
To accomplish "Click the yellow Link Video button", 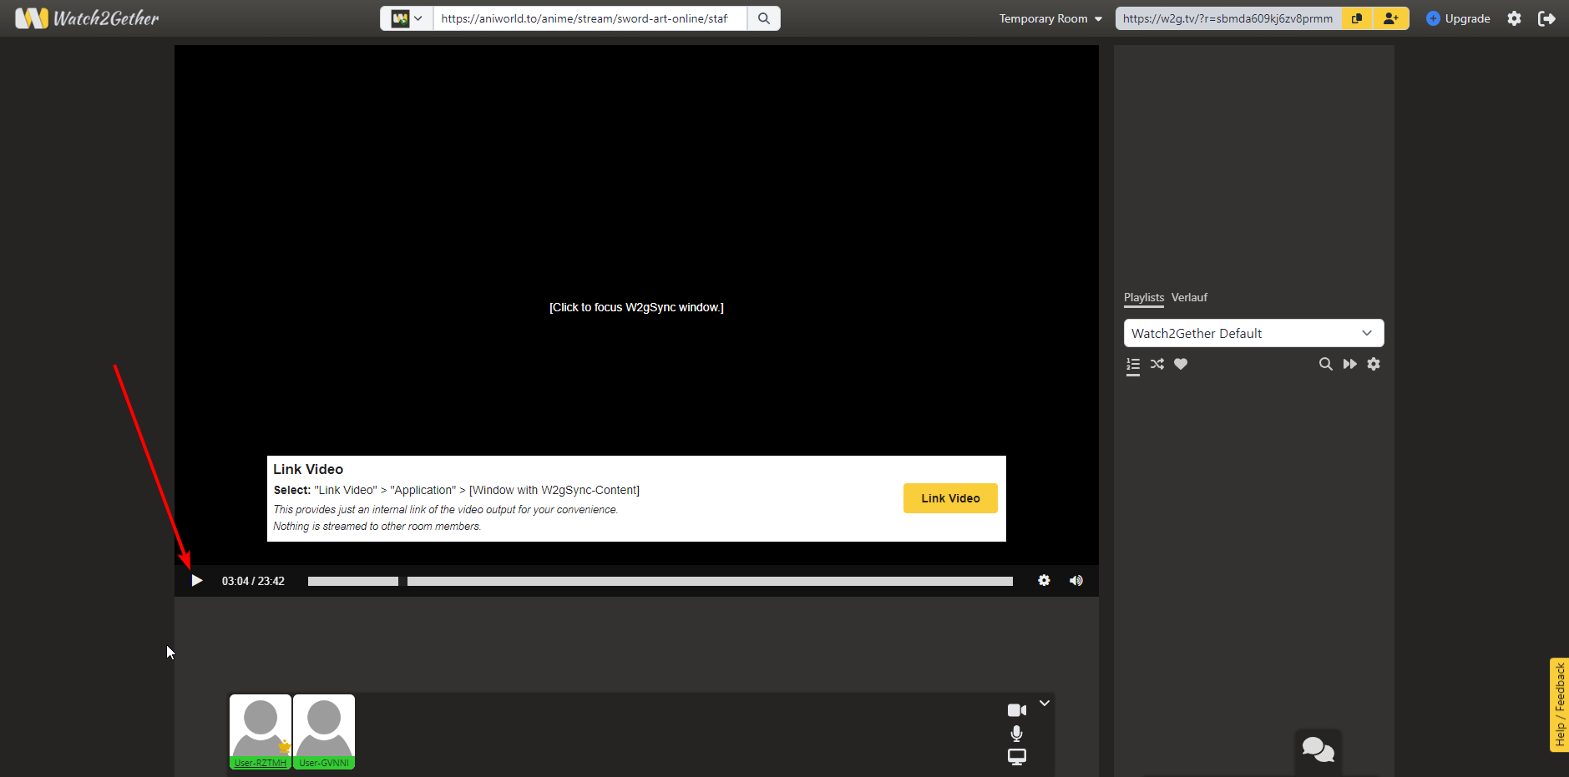I will 950,498.
